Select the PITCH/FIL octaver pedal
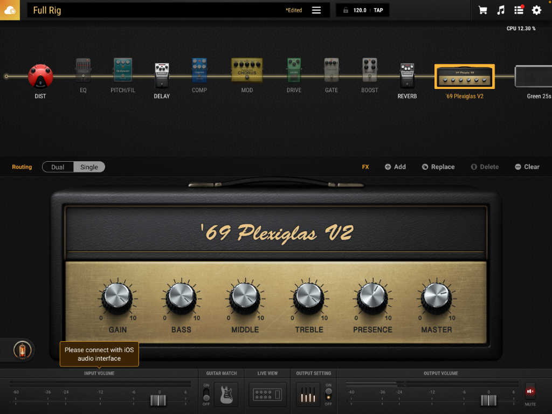552x414 pixels. point(123,70)
